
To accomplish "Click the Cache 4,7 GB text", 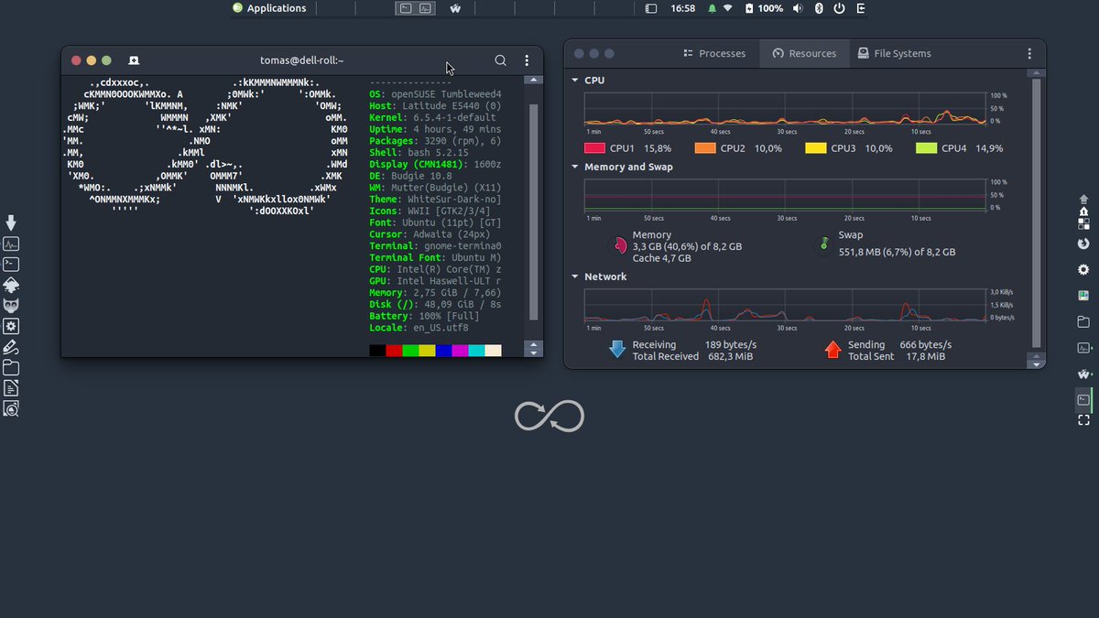I will (662, 258).
